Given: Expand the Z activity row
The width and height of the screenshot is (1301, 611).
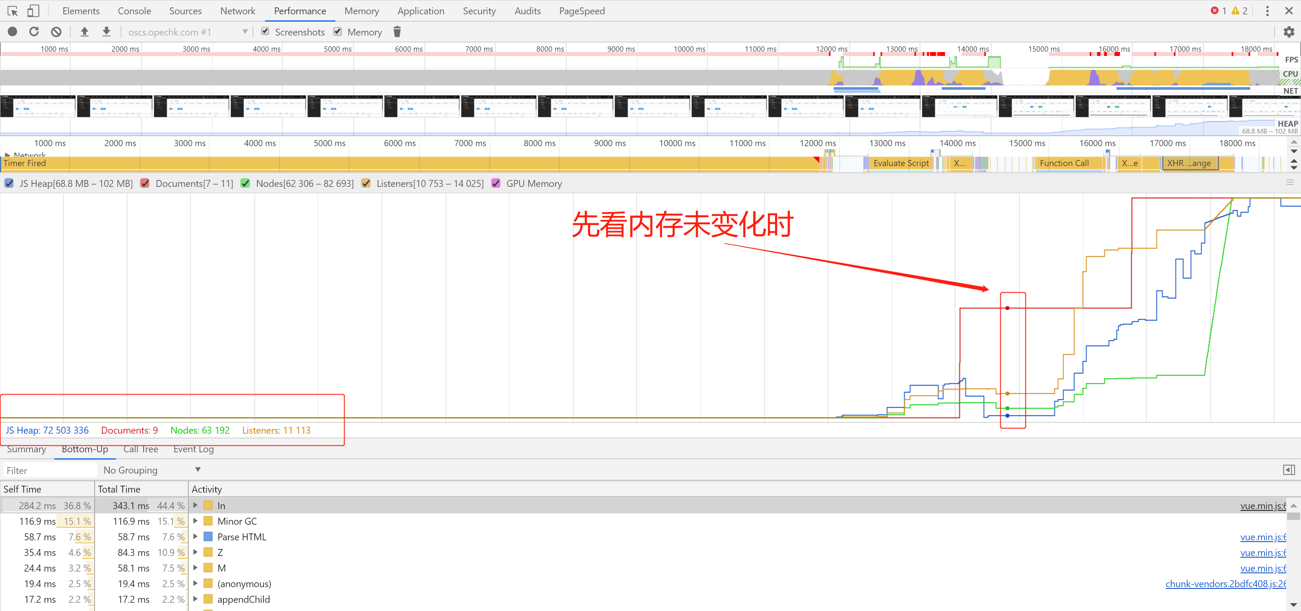Looking at the screenshot, I should (195, 552).
